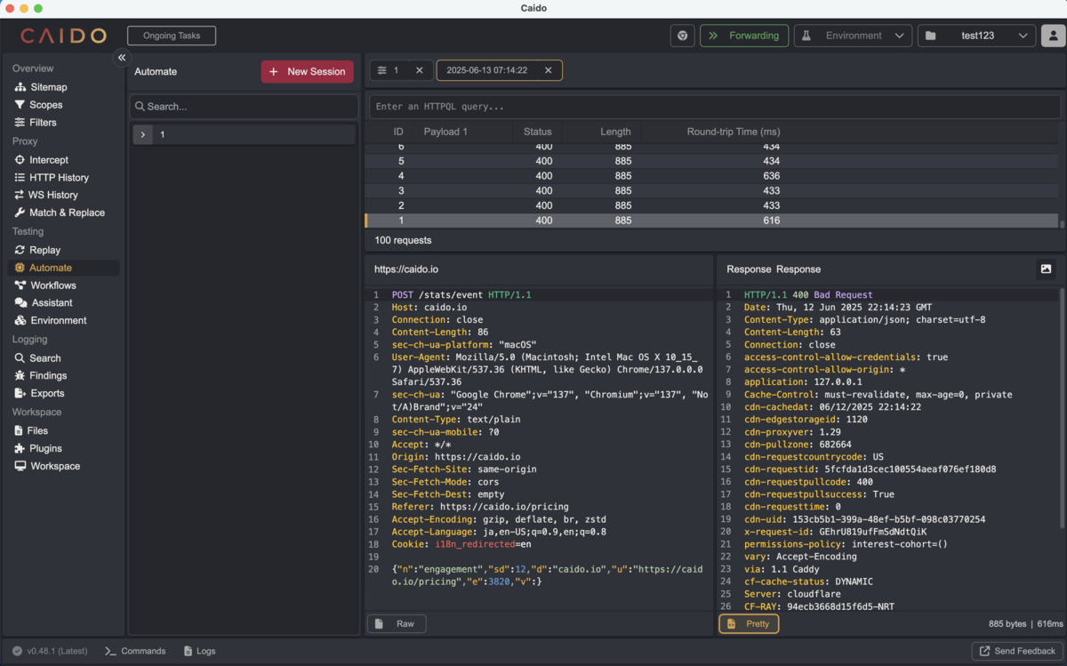Screen dimensions: 1067x666
Task: Select the 2025-06-13 07:14:22 tab
Action: pyautogui.click(x=487, y=70)
